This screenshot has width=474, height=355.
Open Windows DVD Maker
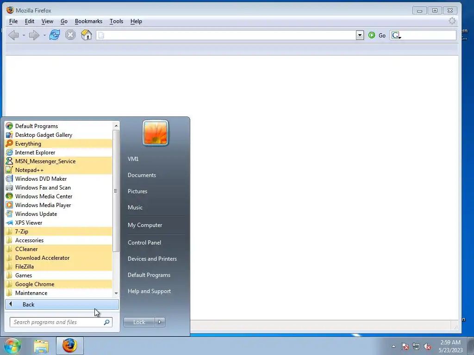coord(59,179)
